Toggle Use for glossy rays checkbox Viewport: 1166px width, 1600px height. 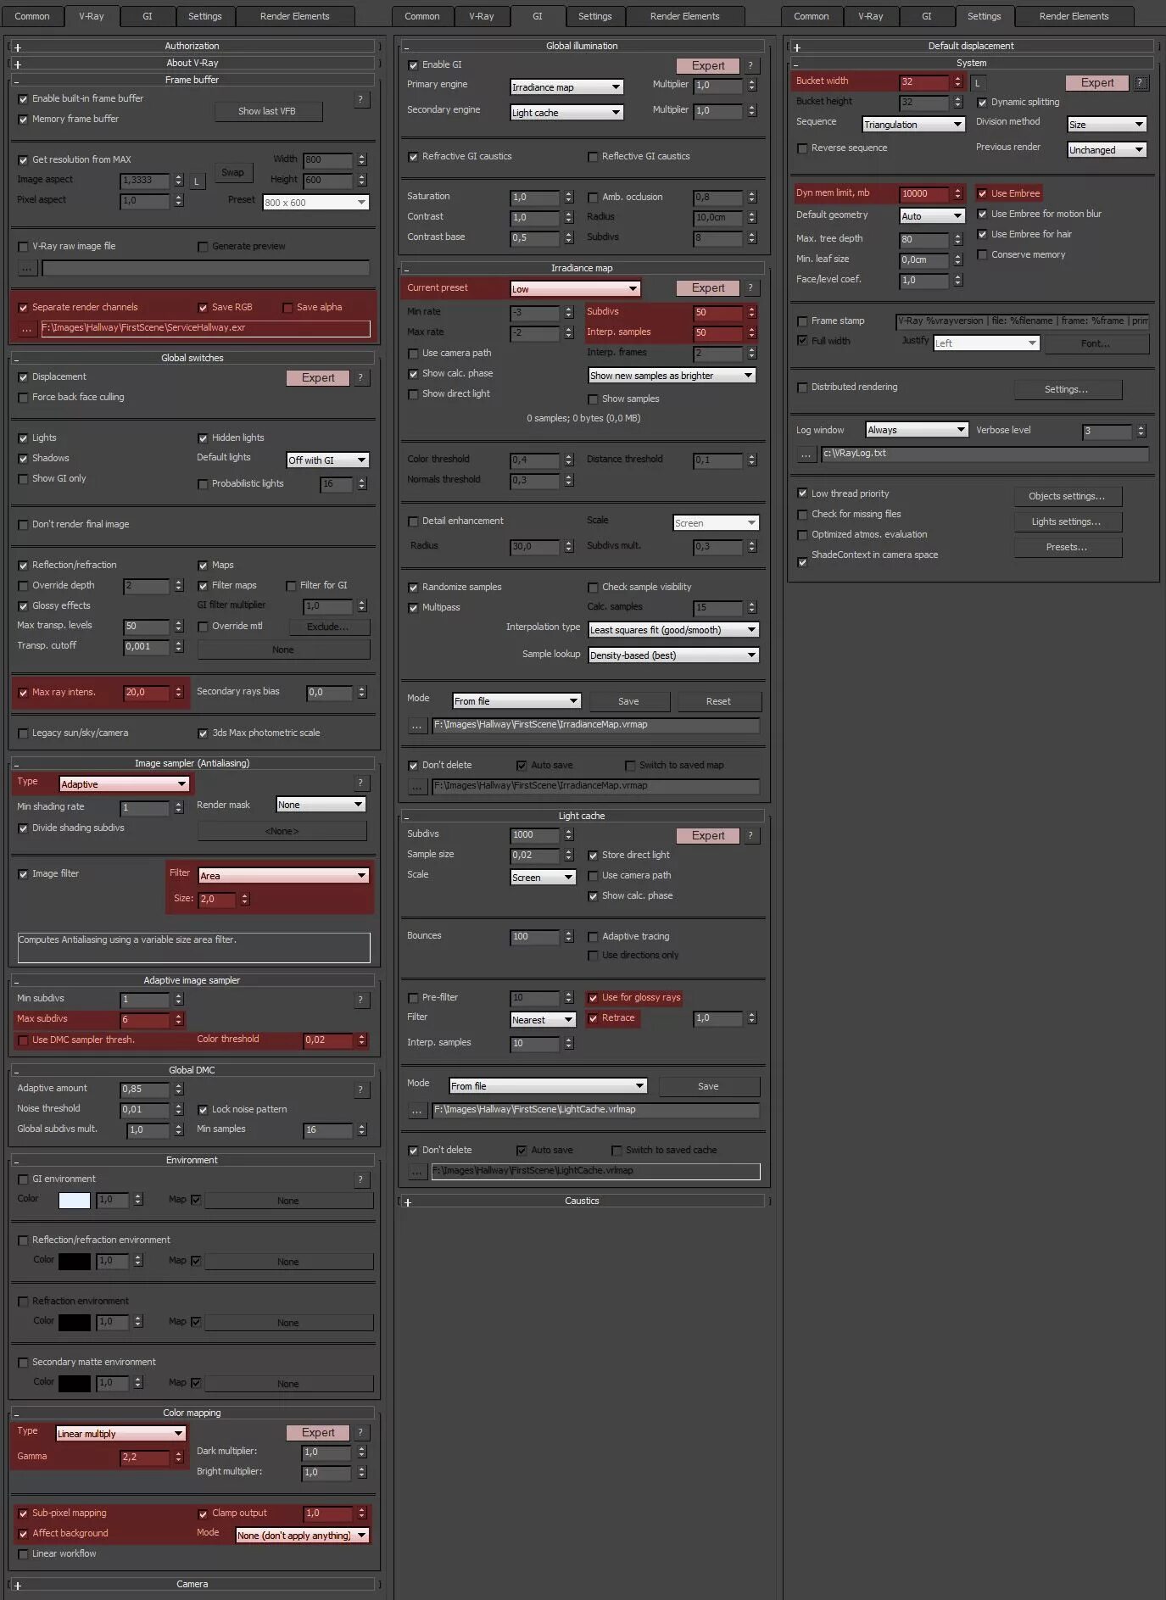(593, 998)
